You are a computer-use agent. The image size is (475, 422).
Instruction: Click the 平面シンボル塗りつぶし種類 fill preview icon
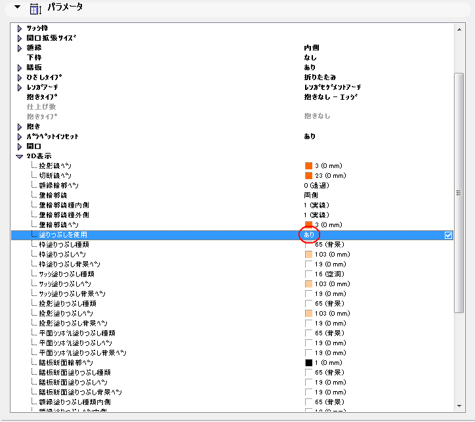point(308,333)
